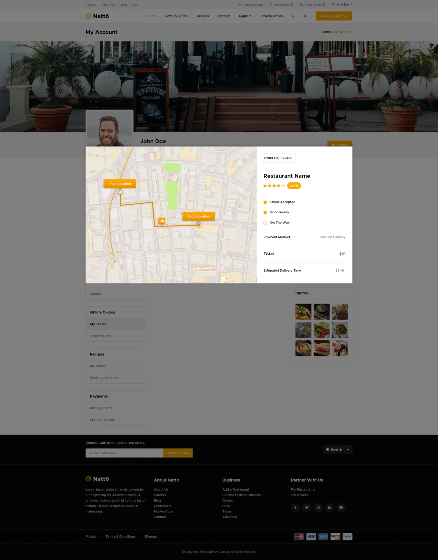Screen dimensions: 438x560
Task: Go to the Recipes navigation item
Action: coord(203,16)
